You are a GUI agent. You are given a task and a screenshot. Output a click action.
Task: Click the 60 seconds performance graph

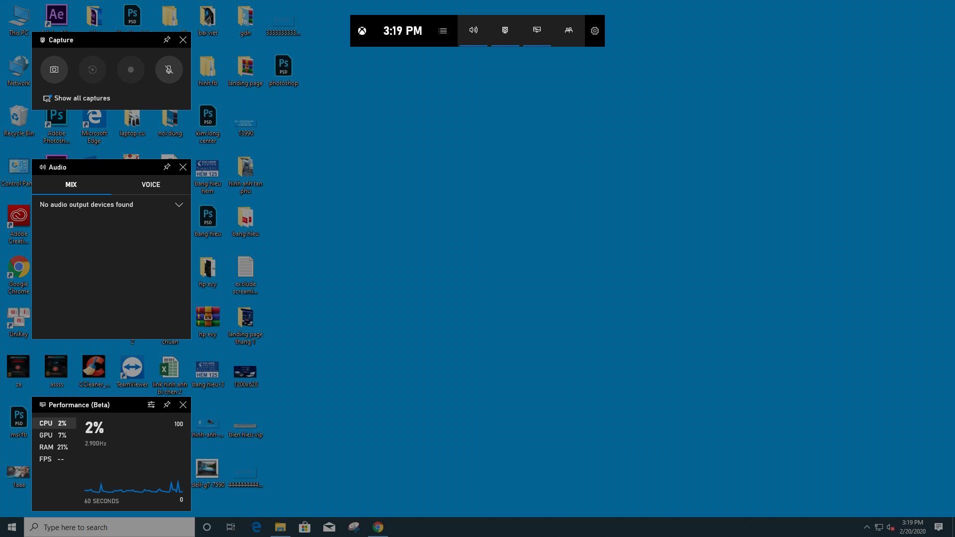click(x=133, y=488)
